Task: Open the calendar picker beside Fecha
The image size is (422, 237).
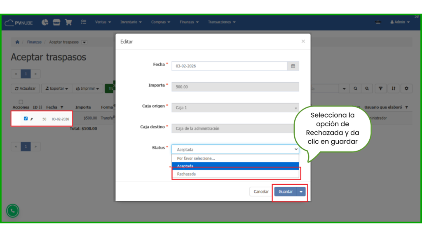Action: coord(293,66)
